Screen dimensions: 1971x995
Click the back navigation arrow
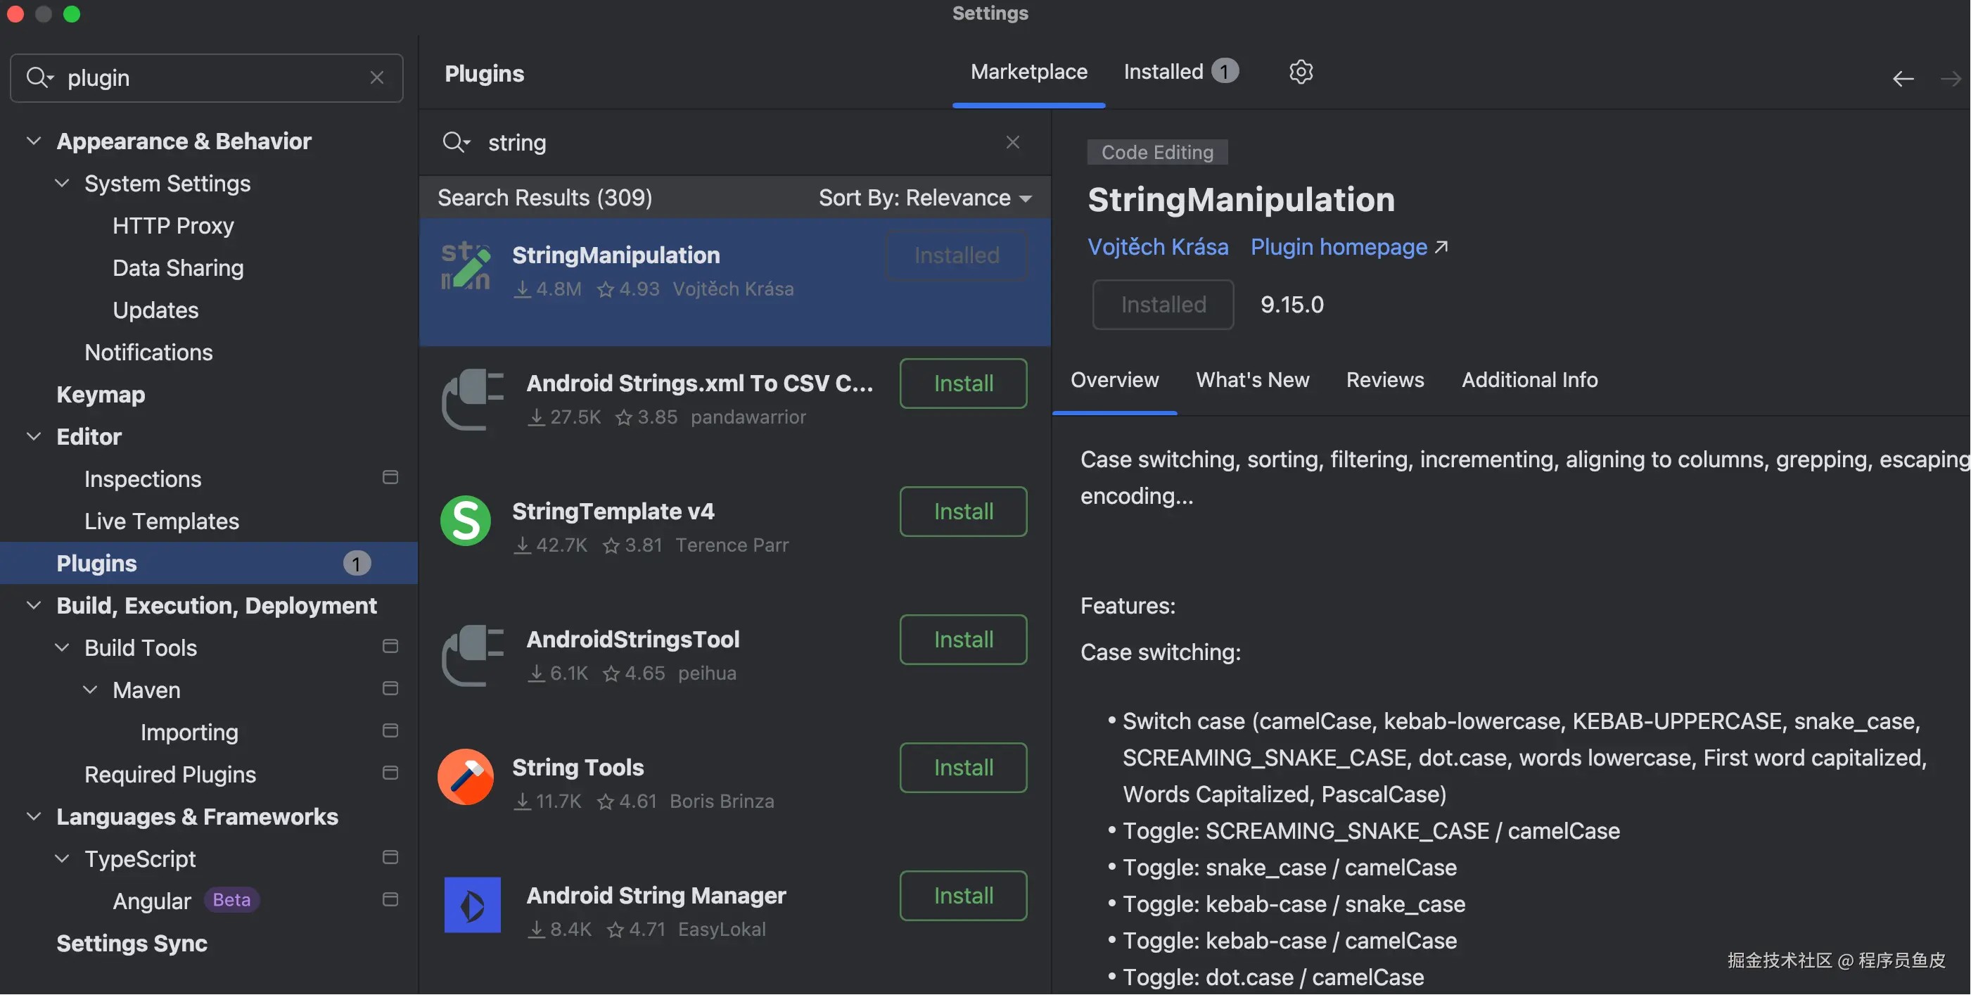(1903, 78)
